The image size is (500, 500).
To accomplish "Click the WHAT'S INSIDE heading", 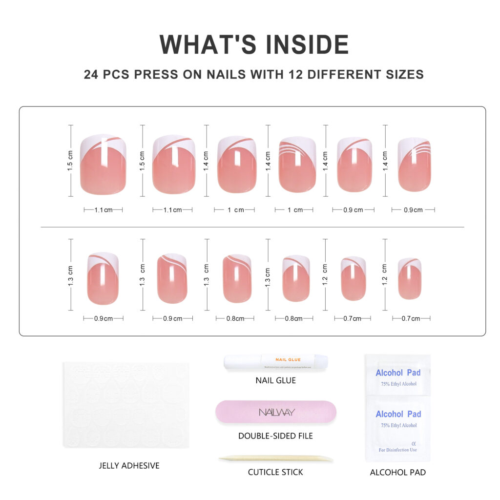I will click(x=254, y=44).
